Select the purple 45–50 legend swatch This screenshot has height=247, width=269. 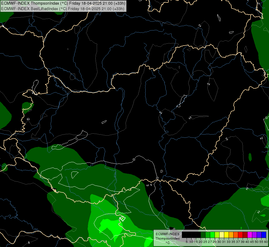(254, 235)
